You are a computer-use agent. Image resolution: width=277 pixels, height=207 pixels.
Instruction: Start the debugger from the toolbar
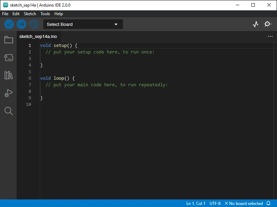point(33,24)
